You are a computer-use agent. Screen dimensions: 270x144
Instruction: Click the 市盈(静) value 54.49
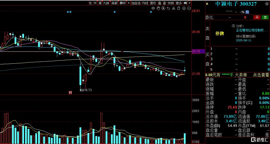point(232,126)
